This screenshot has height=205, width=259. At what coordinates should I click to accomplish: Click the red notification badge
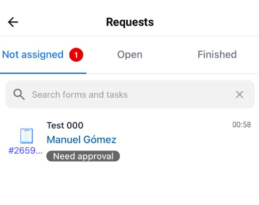pos(76,54)
